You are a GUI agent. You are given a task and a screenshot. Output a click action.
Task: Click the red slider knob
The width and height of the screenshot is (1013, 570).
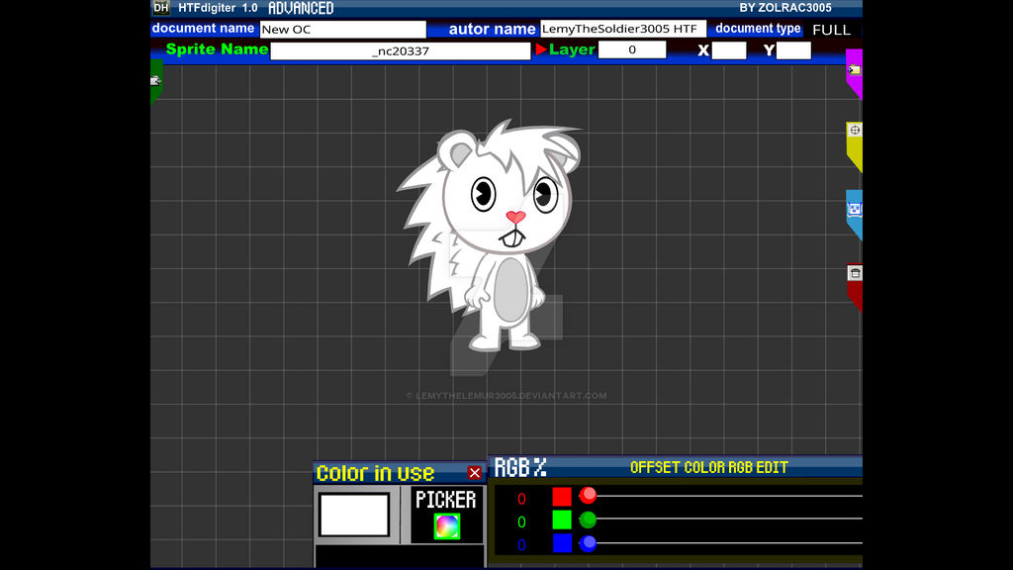(588, 495)
